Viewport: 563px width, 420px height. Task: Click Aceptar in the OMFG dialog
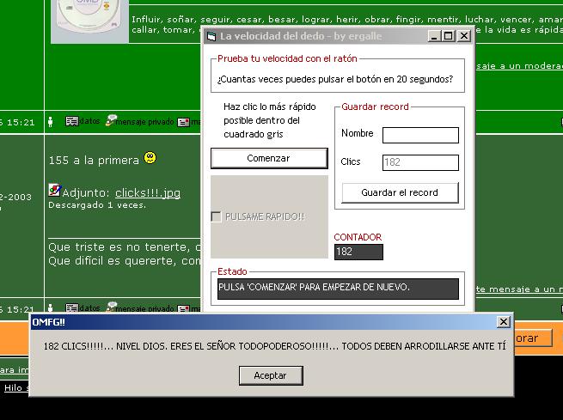pos(271,375)
